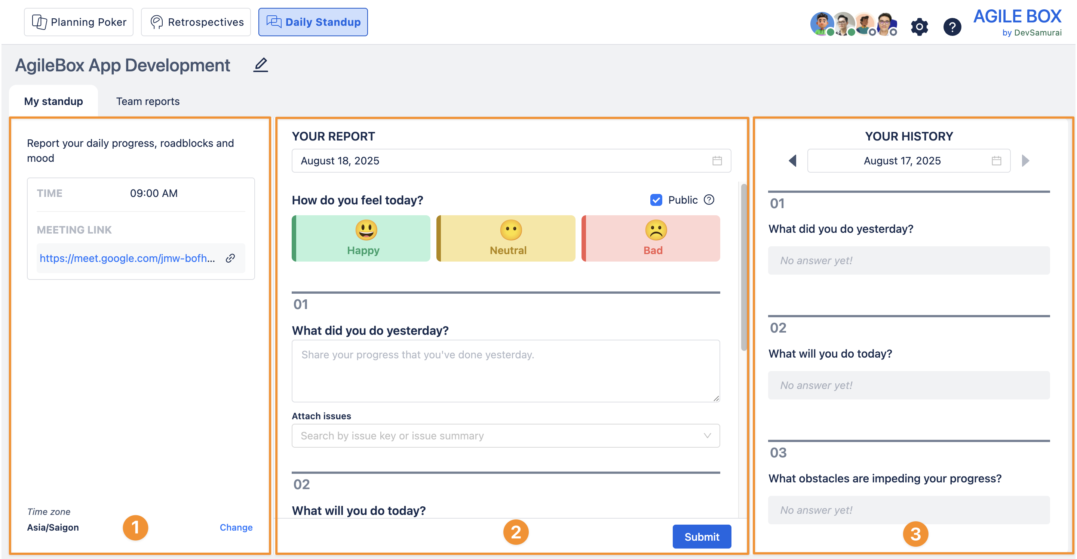Switch to the Team reports tab
Image resolution: width=1077 pixels, height=559 pixels.
click(x=148, y=101)
